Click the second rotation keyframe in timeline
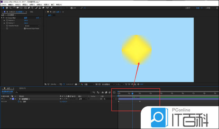Viewport: 219px width, 129px height. (x=140, y=102)
